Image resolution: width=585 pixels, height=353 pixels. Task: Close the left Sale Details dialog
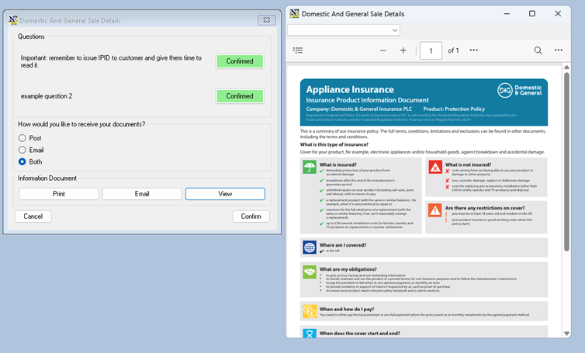(x=267, y=20)
